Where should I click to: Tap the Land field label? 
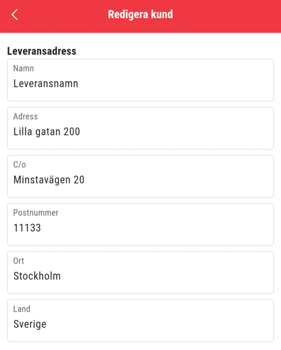pos(22,309)
